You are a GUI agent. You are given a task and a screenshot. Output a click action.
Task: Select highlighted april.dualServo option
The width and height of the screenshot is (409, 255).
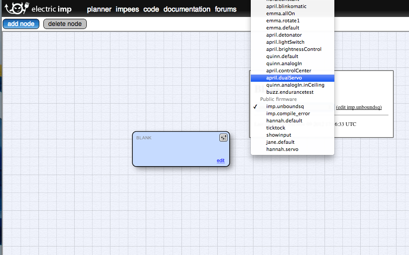point(292,78)
